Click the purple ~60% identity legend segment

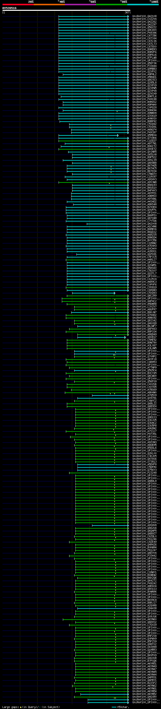[80, 5]
